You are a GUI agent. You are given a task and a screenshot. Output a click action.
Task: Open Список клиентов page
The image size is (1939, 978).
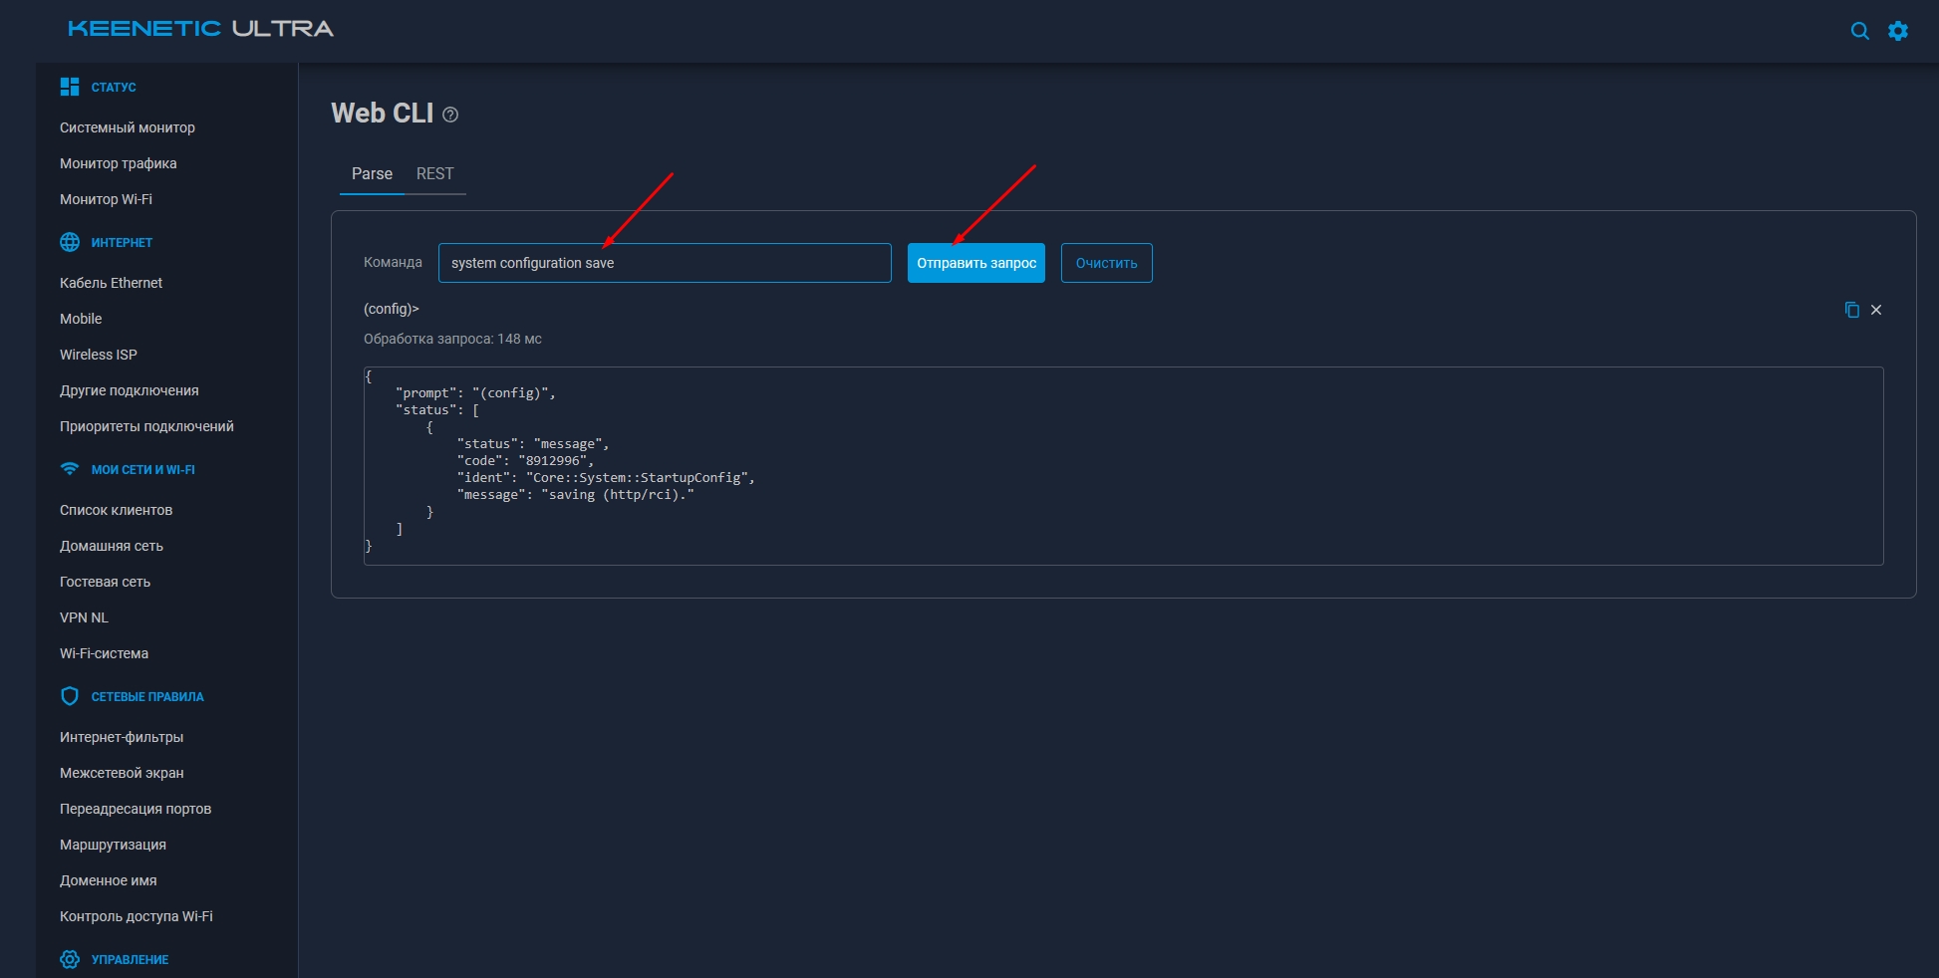click(116, 510)
